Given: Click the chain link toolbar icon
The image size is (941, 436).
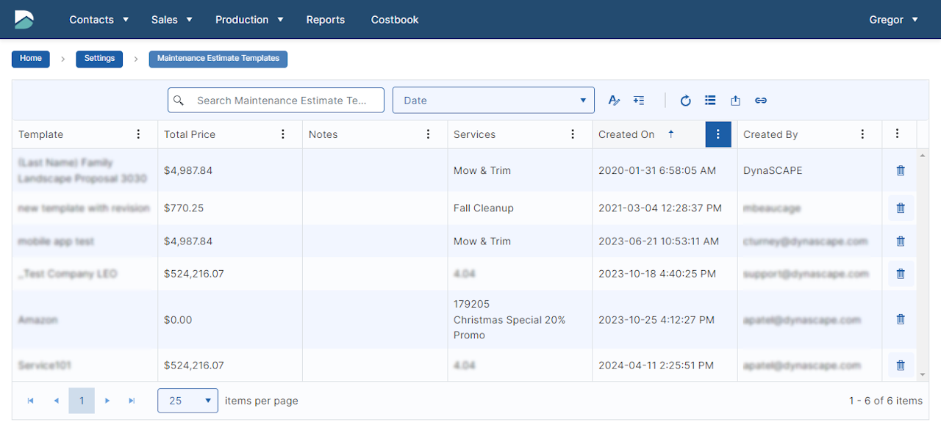Looking at the screenshot, I should pos(761,101).
